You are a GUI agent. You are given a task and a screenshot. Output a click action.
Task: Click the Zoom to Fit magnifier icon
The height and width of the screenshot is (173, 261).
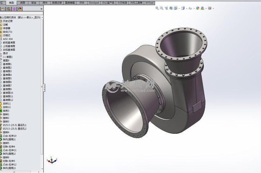157,8
